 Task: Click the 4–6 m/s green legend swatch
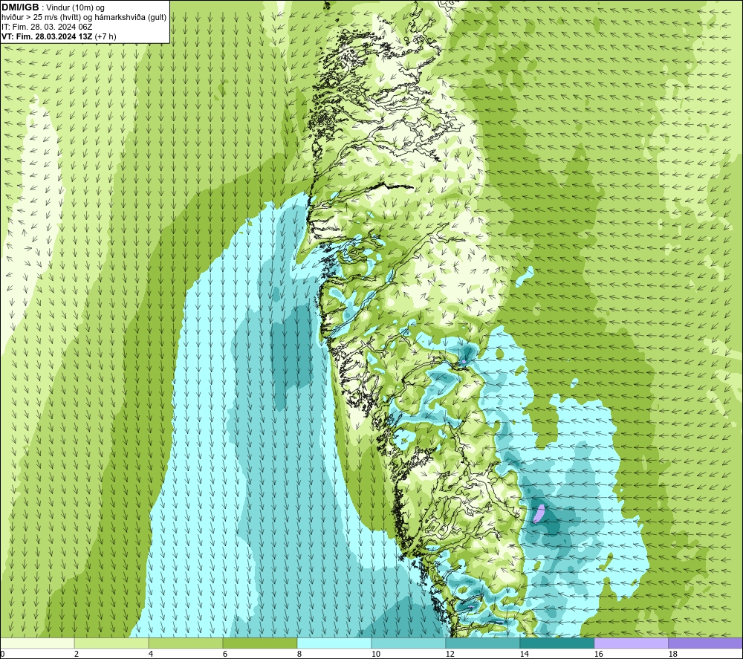(186, 643)
